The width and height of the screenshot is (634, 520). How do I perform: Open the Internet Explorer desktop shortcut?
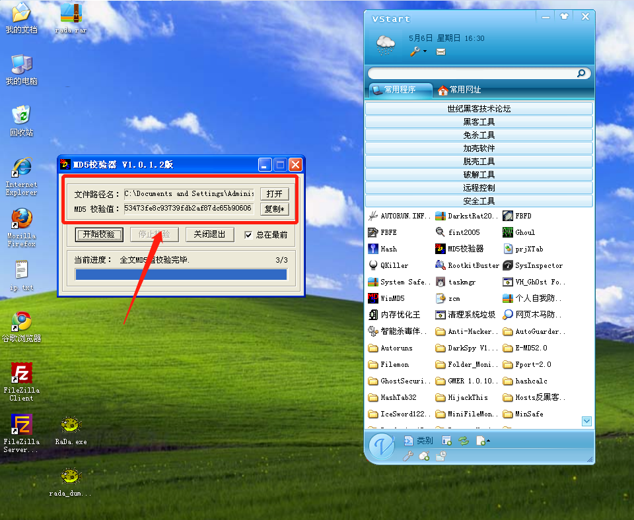[21, 177]
